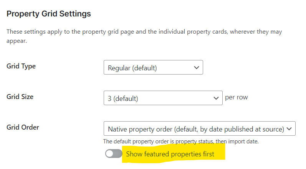Viewport: 306px width, 169px height.
Task: Click the 'Grid Order' field label
Action: [23, 127]
